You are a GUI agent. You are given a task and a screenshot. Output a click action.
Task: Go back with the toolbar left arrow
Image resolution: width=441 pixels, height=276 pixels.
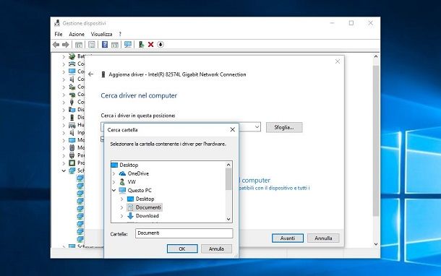(56, 44)
